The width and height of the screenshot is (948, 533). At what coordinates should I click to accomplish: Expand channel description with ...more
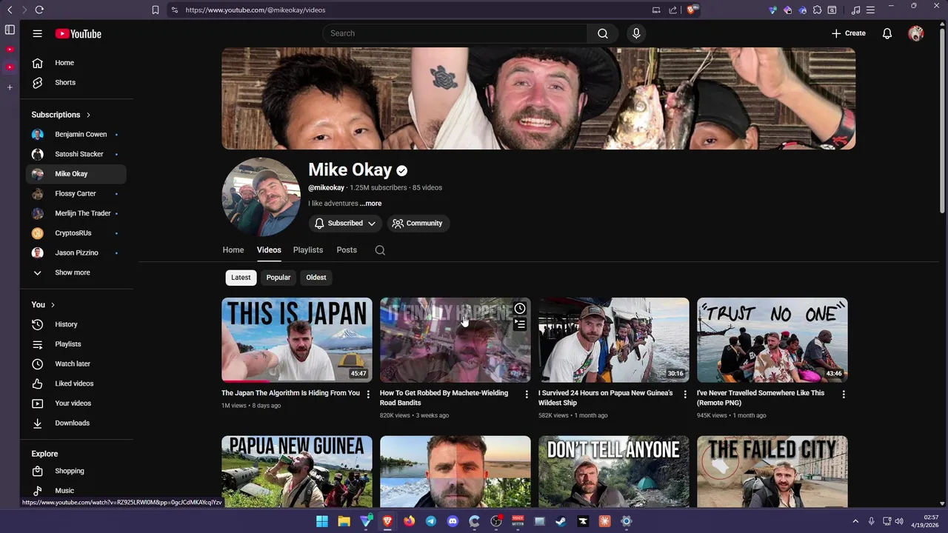click(x=370, y=204)
